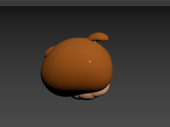Select the brown blob model in viewport
Image resolution: width=170 pixels, height=127 pixels.
77,67
